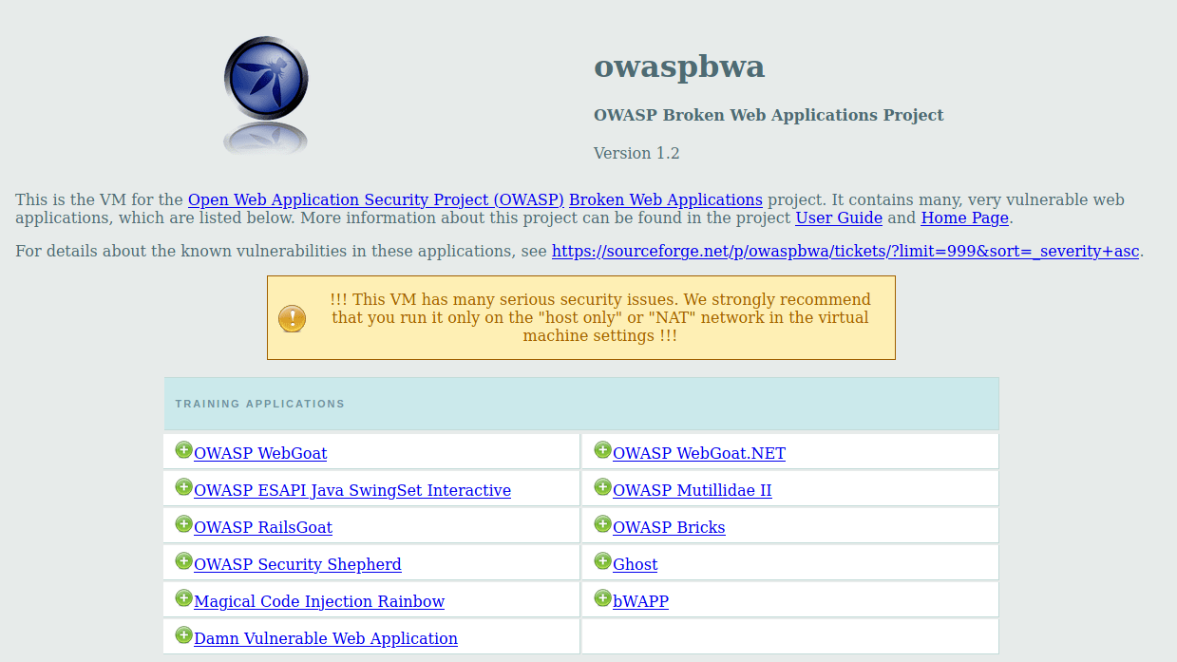
Task: Expand the plus icon beside OWASP WebGoat.NET
Action: 602,450
